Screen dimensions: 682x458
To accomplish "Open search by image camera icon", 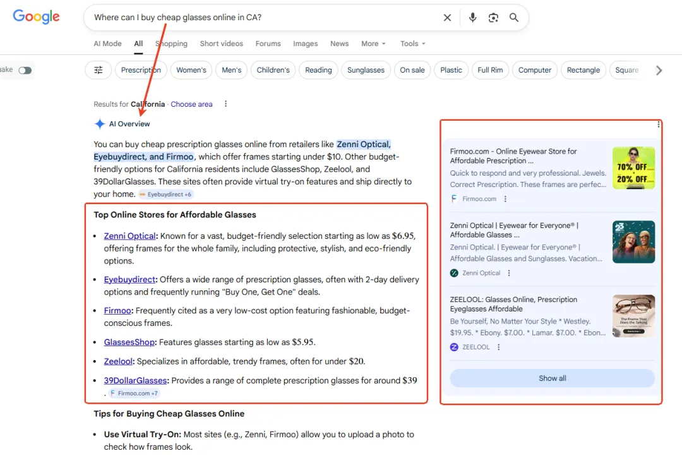I will pyautogui.click(x=493, y=18).
